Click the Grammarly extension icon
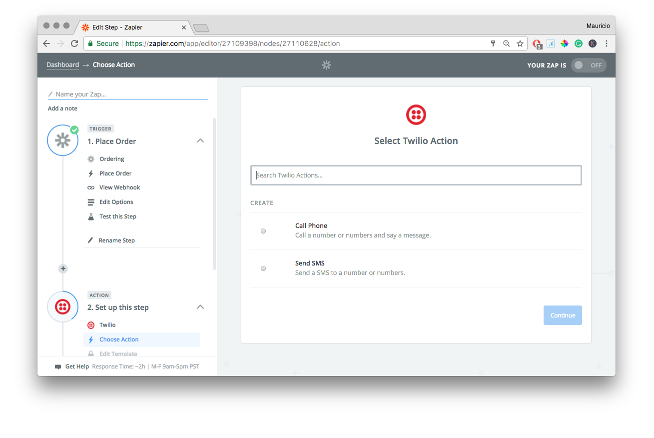 (x=579, y=43)
